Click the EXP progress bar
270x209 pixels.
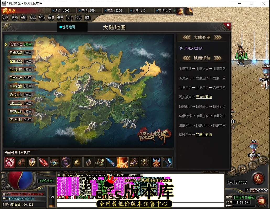pyautogui.click(x=244, y=206)
